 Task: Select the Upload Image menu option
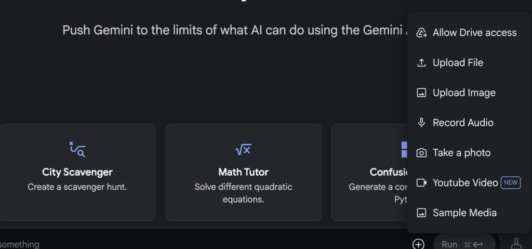(x=470, y=93)
